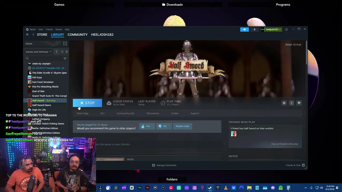The width and height of the screenshot is (342, 192).
Task: Expand the Games and Software dropdown
Action: click(x=38, y=52)
